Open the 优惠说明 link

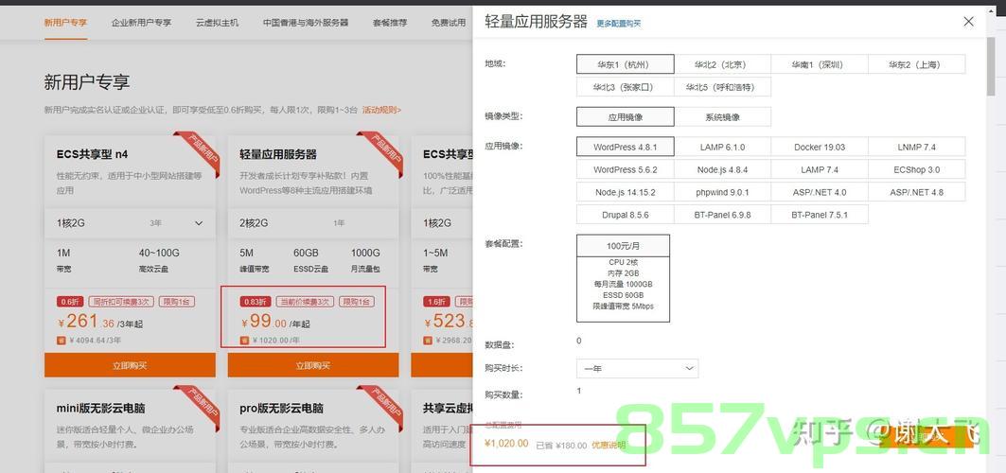pyautogui.click(x=609, y=445)
